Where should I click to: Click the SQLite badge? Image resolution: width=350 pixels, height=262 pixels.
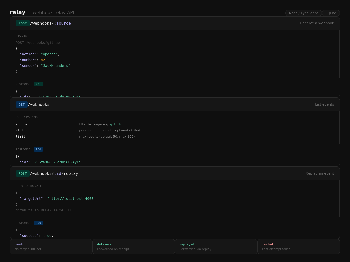click(331, 13)
